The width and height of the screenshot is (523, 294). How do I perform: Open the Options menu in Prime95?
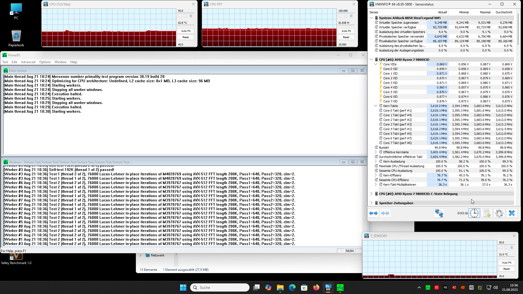click(45, 62)
